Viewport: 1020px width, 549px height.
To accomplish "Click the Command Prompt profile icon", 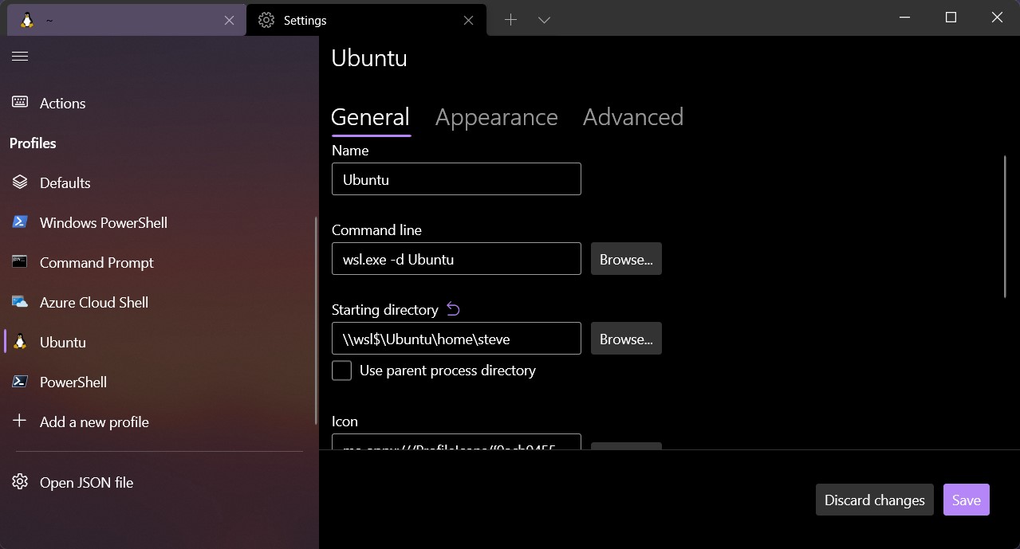I will point(20,262).
